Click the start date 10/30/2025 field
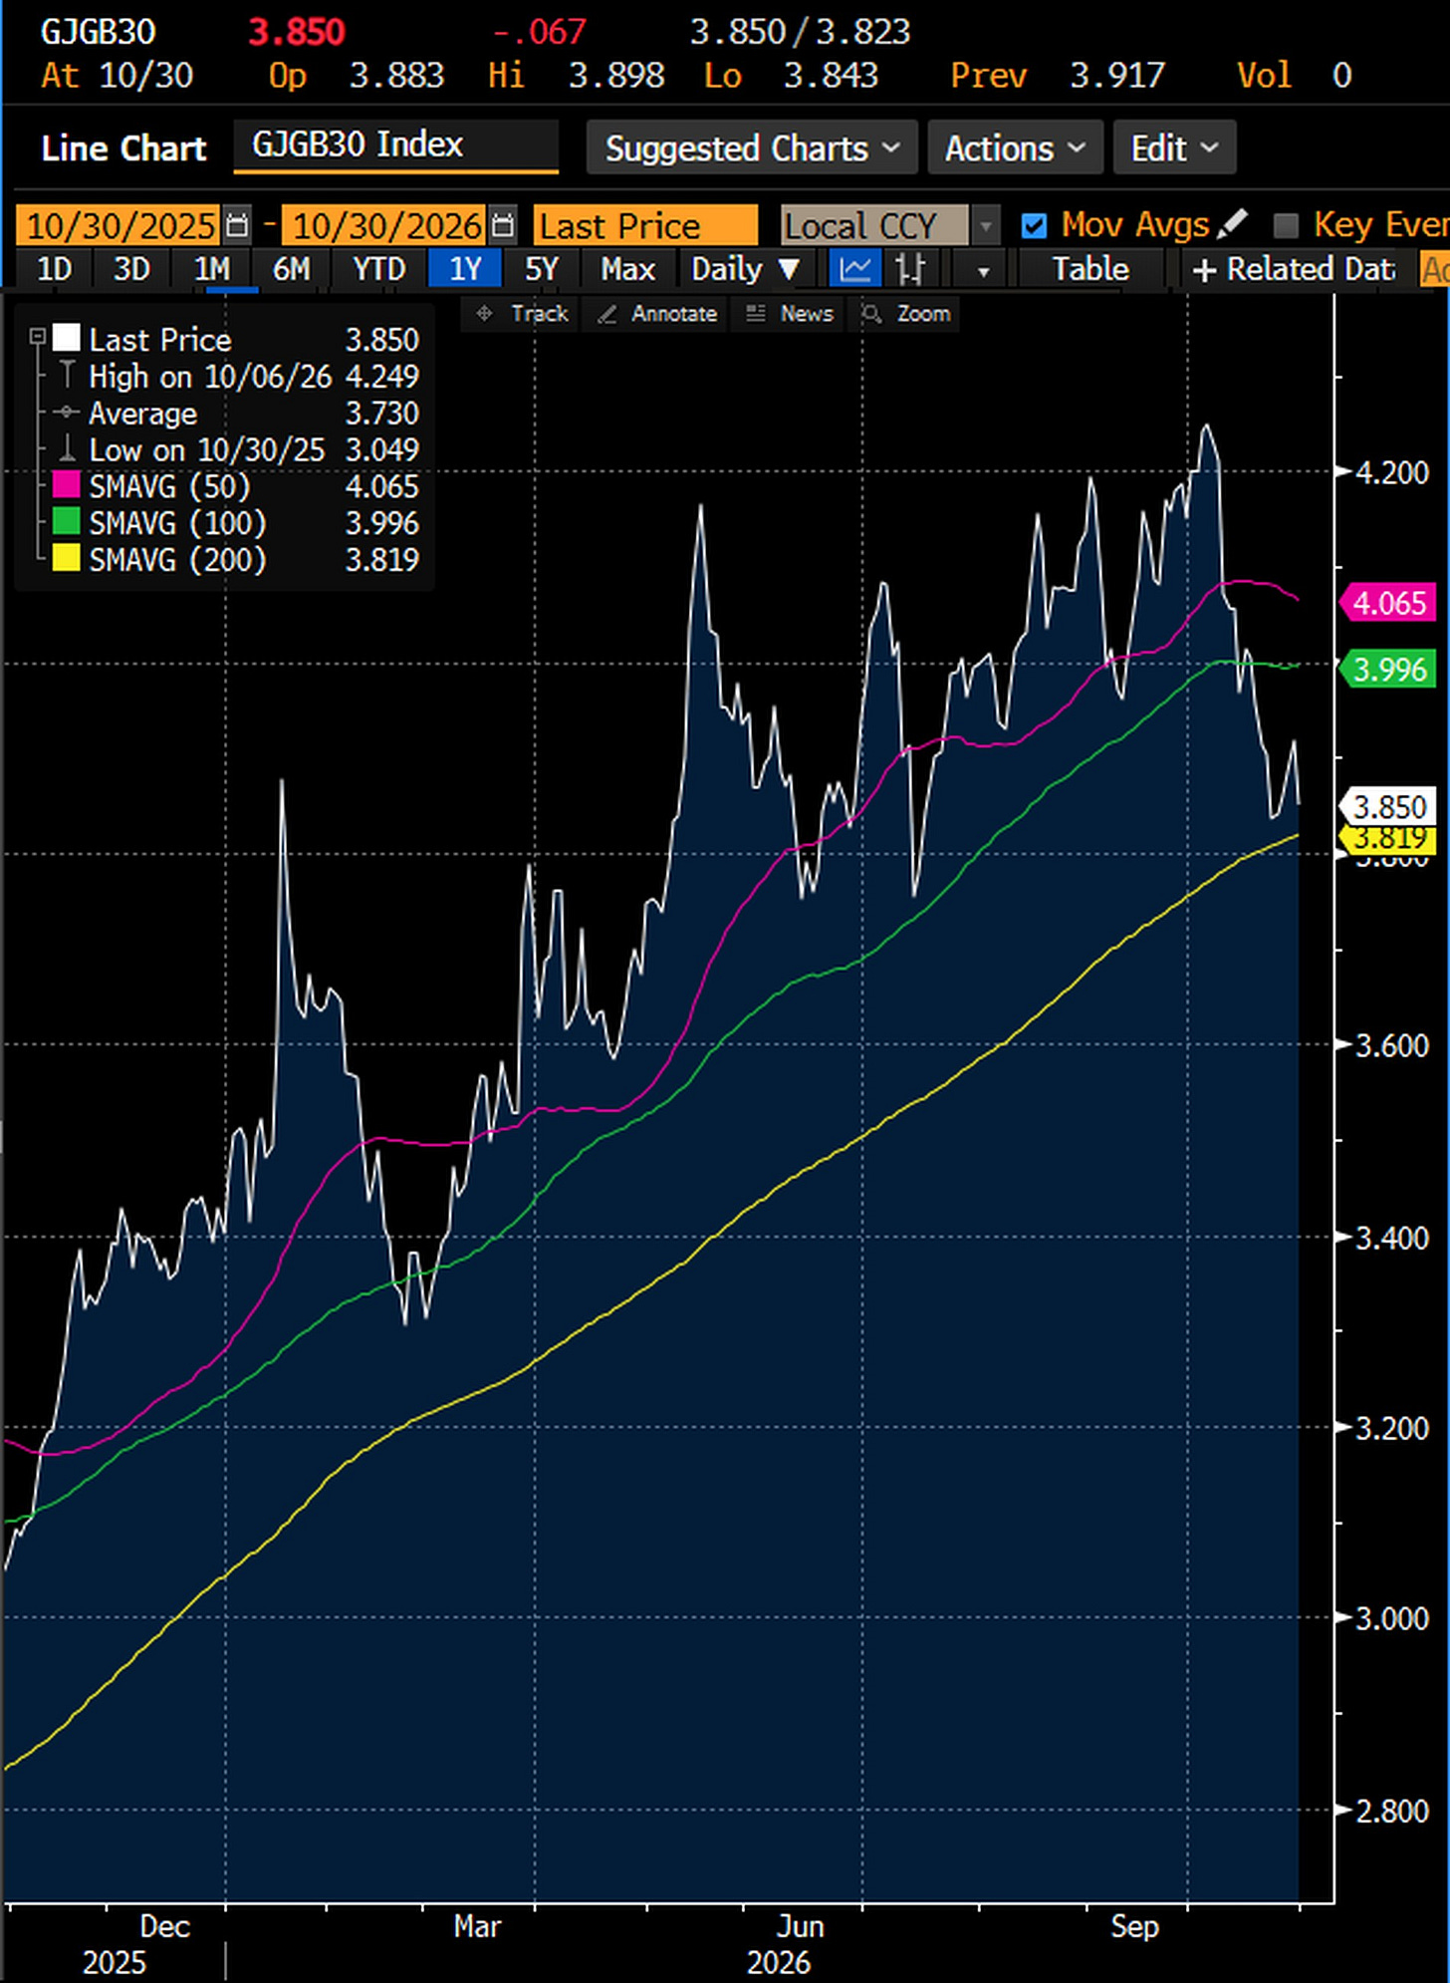This screenshot has width=1450, height=1983. coord(121,226)
